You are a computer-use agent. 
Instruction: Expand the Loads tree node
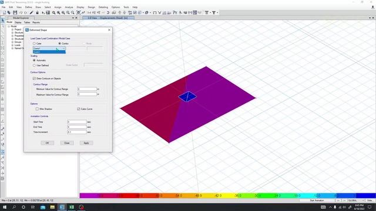[x=12, y=45]
